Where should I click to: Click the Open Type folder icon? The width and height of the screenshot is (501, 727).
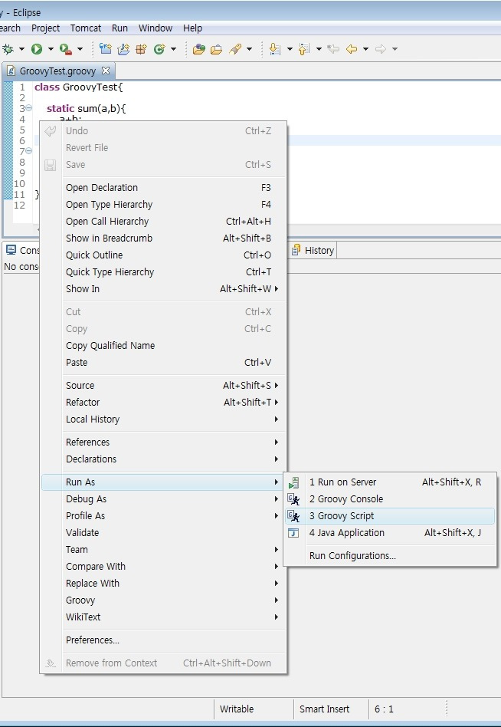pos(199,48)
